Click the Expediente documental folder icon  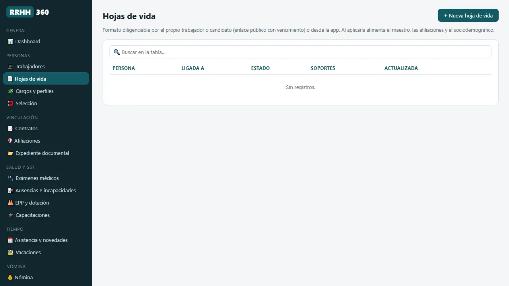(10, 153)
